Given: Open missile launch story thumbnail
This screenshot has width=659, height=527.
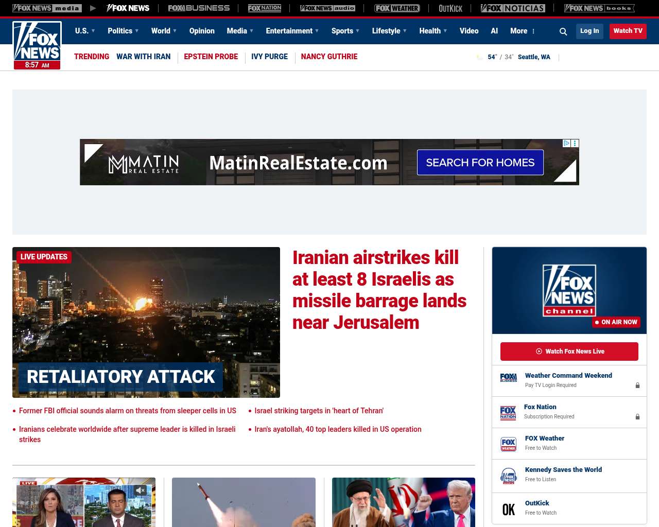Looking at the screenshot, I should click(244, 502).
